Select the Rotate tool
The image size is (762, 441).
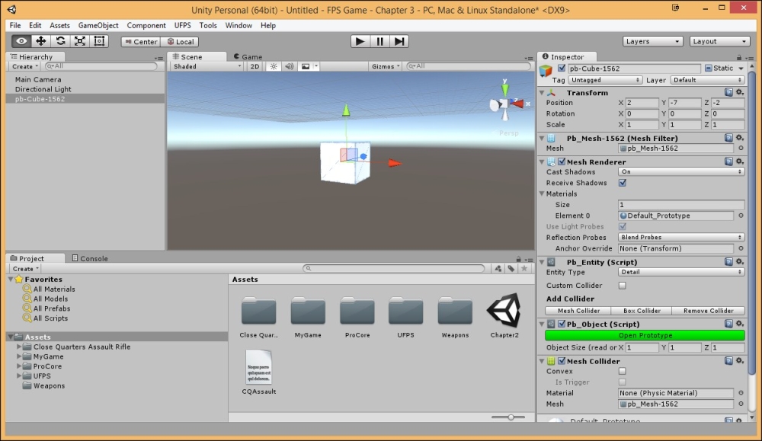coord(59,41)
